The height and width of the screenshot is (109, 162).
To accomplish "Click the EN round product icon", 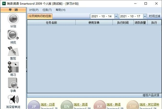I will (67, 105).
